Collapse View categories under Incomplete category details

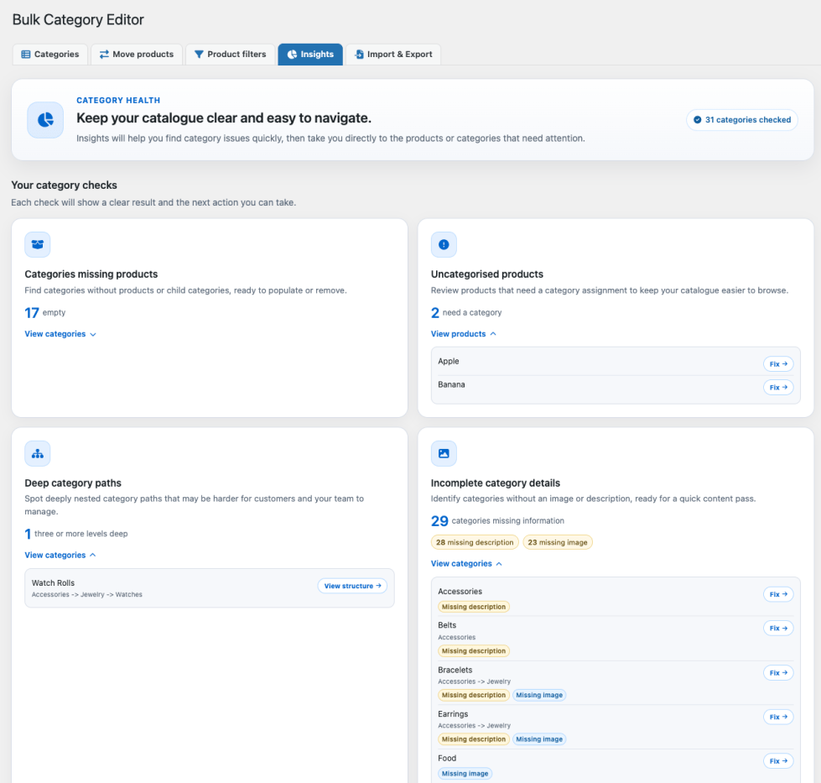pyautogui.click(x=466, y=563)
